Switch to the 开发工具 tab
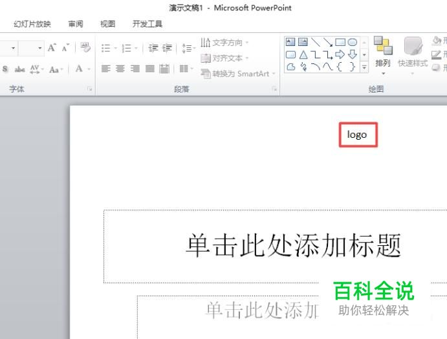Image resolution: width=447 pixels, height=339 pixels. tap(147, 24)
